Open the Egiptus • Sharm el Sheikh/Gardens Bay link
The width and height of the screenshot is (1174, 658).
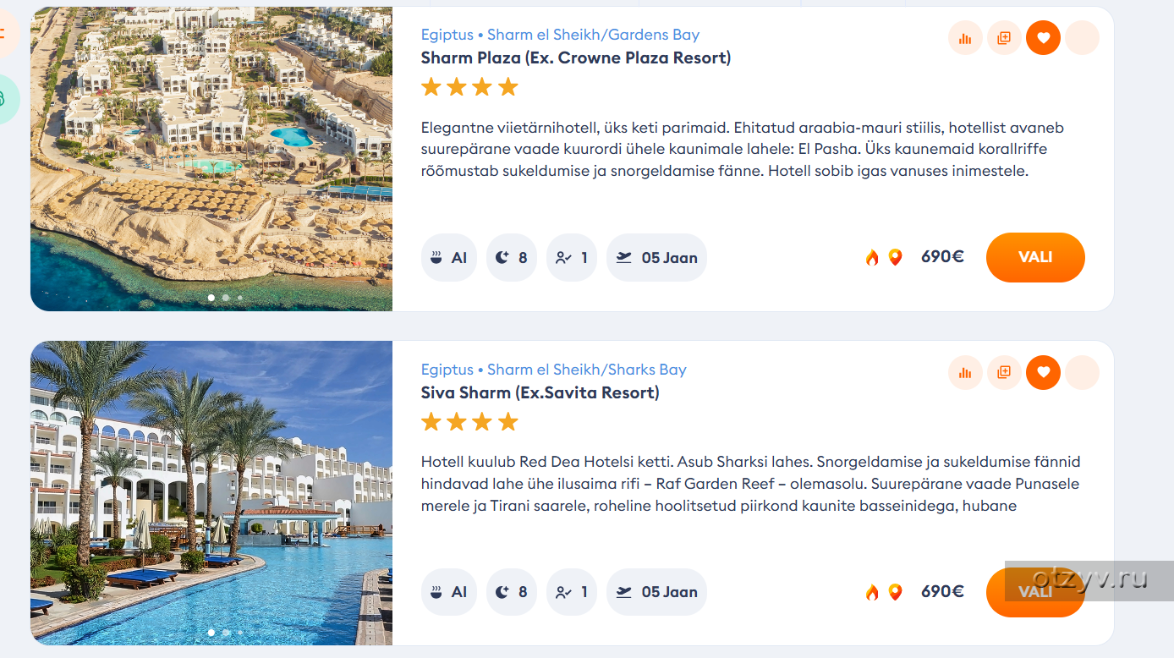click(x=560, y=35)
